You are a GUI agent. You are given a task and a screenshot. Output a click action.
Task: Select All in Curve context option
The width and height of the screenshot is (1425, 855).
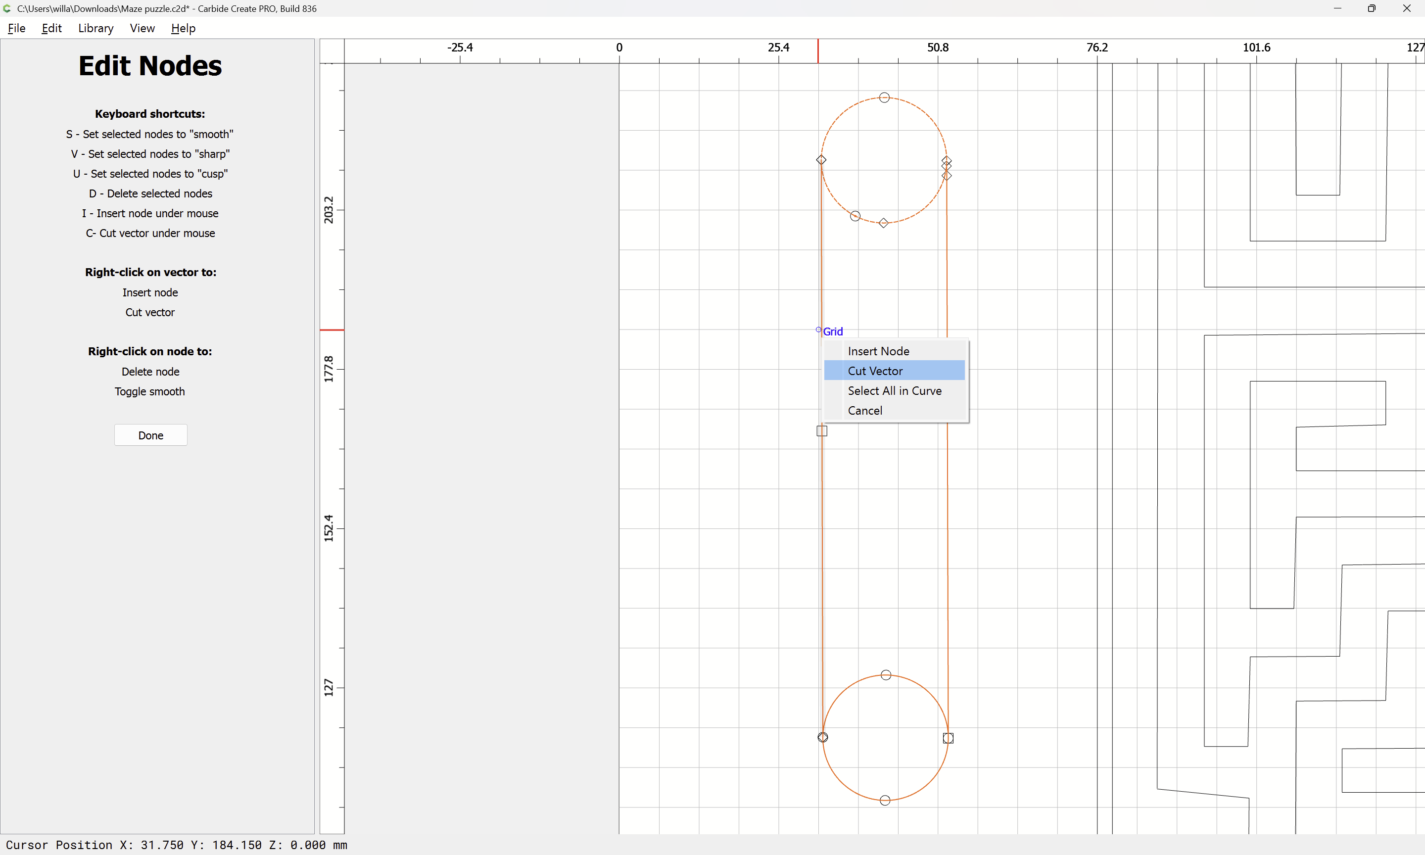[x=894, y=390]
